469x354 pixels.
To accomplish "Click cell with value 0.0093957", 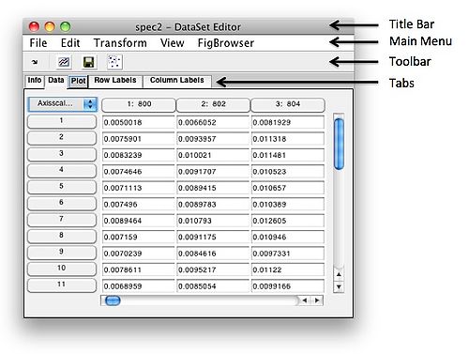I will tap(213, 139).
